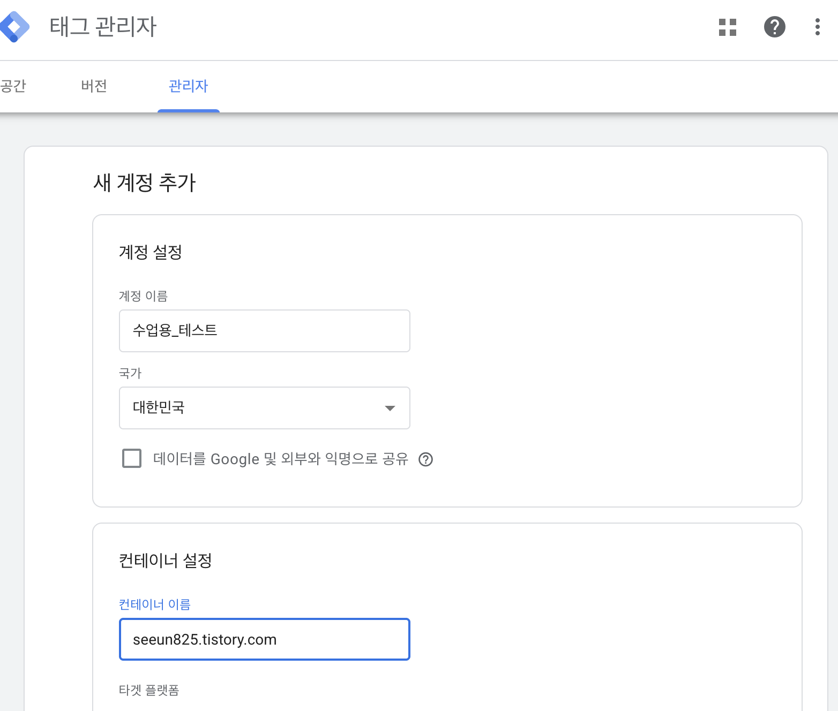
Task: Click the 계정 이름 field containing 수업용_테스트
Action: tap(265, 331)
